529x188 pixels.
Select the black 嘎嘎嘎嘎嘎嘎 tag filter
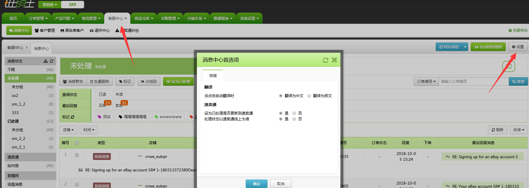tap(133, 117)
